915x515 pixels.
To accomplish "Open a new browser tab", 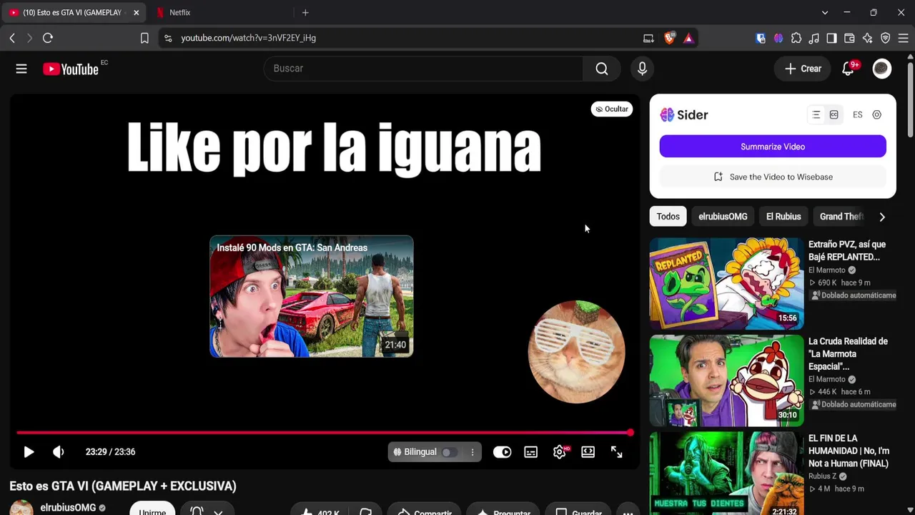I will tap(305, 12).
